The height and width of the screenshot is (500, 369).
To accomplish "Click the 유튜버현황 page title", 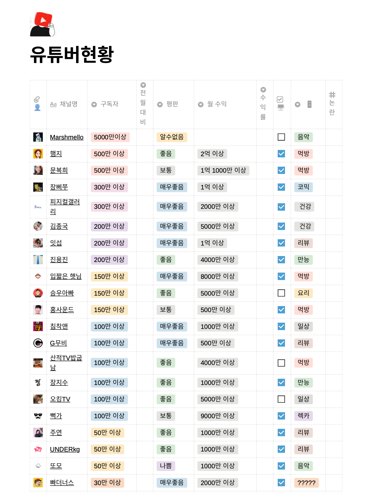I will (x=72, y=55).
